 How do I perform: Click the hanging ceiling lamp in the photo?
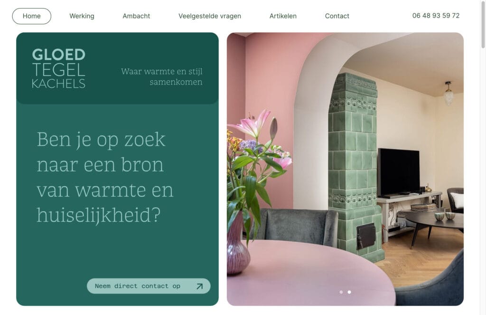click(x=448, y=93)
